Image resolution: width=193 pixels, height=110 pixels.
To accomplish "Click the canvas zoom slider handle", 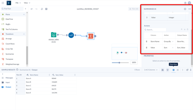I will (x=119, y=63).
